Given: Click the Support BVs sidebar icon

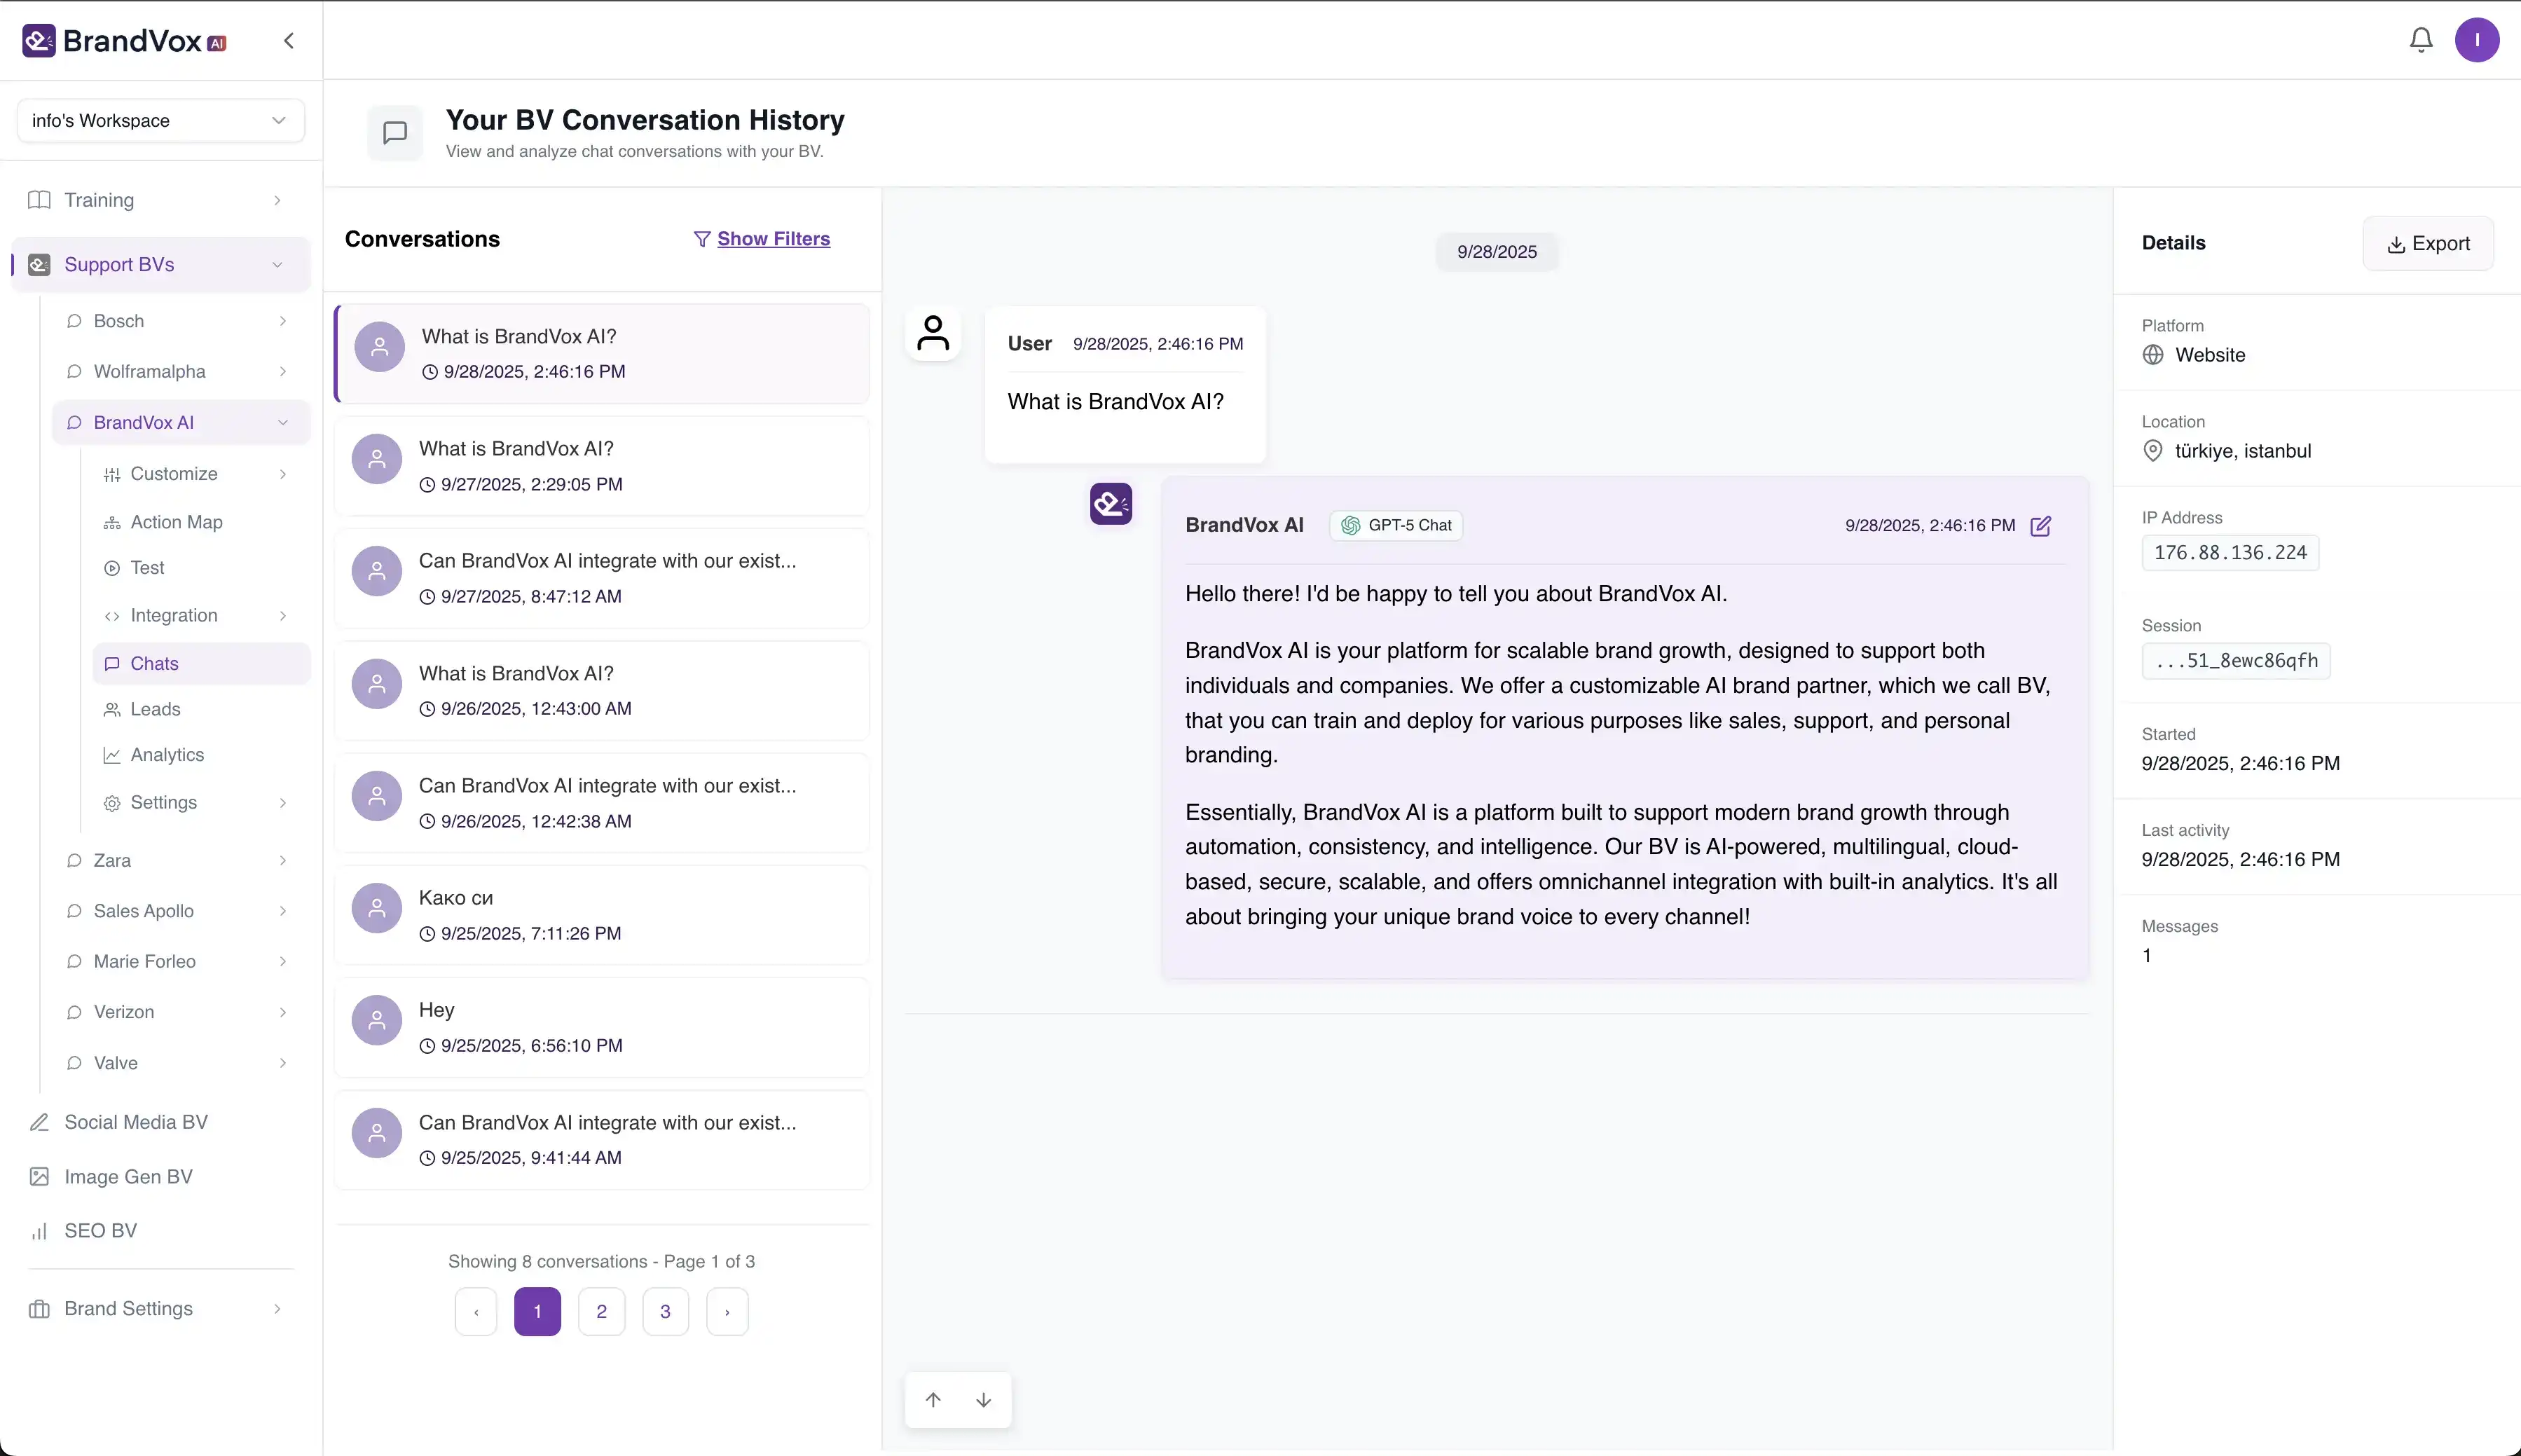Looking at the screenshot, I should (x=39, y=265).
